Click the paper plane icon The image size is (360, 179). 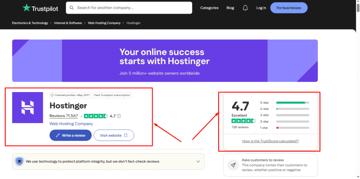pyautogui.click(x=233, y=165)
